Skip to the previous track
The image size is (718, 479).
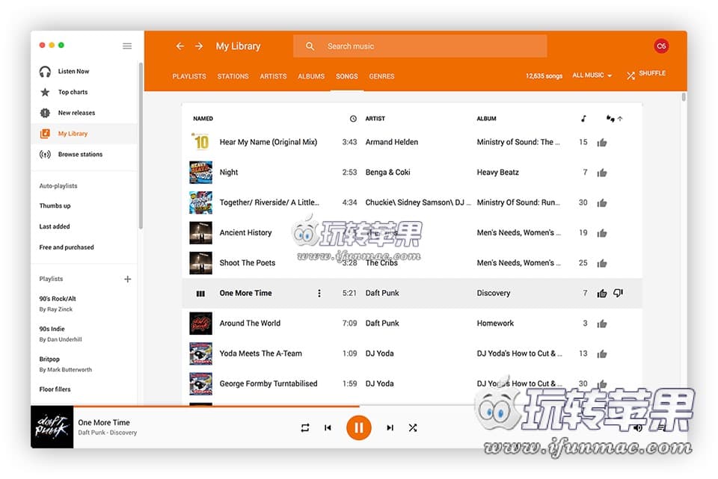[328, 427]
